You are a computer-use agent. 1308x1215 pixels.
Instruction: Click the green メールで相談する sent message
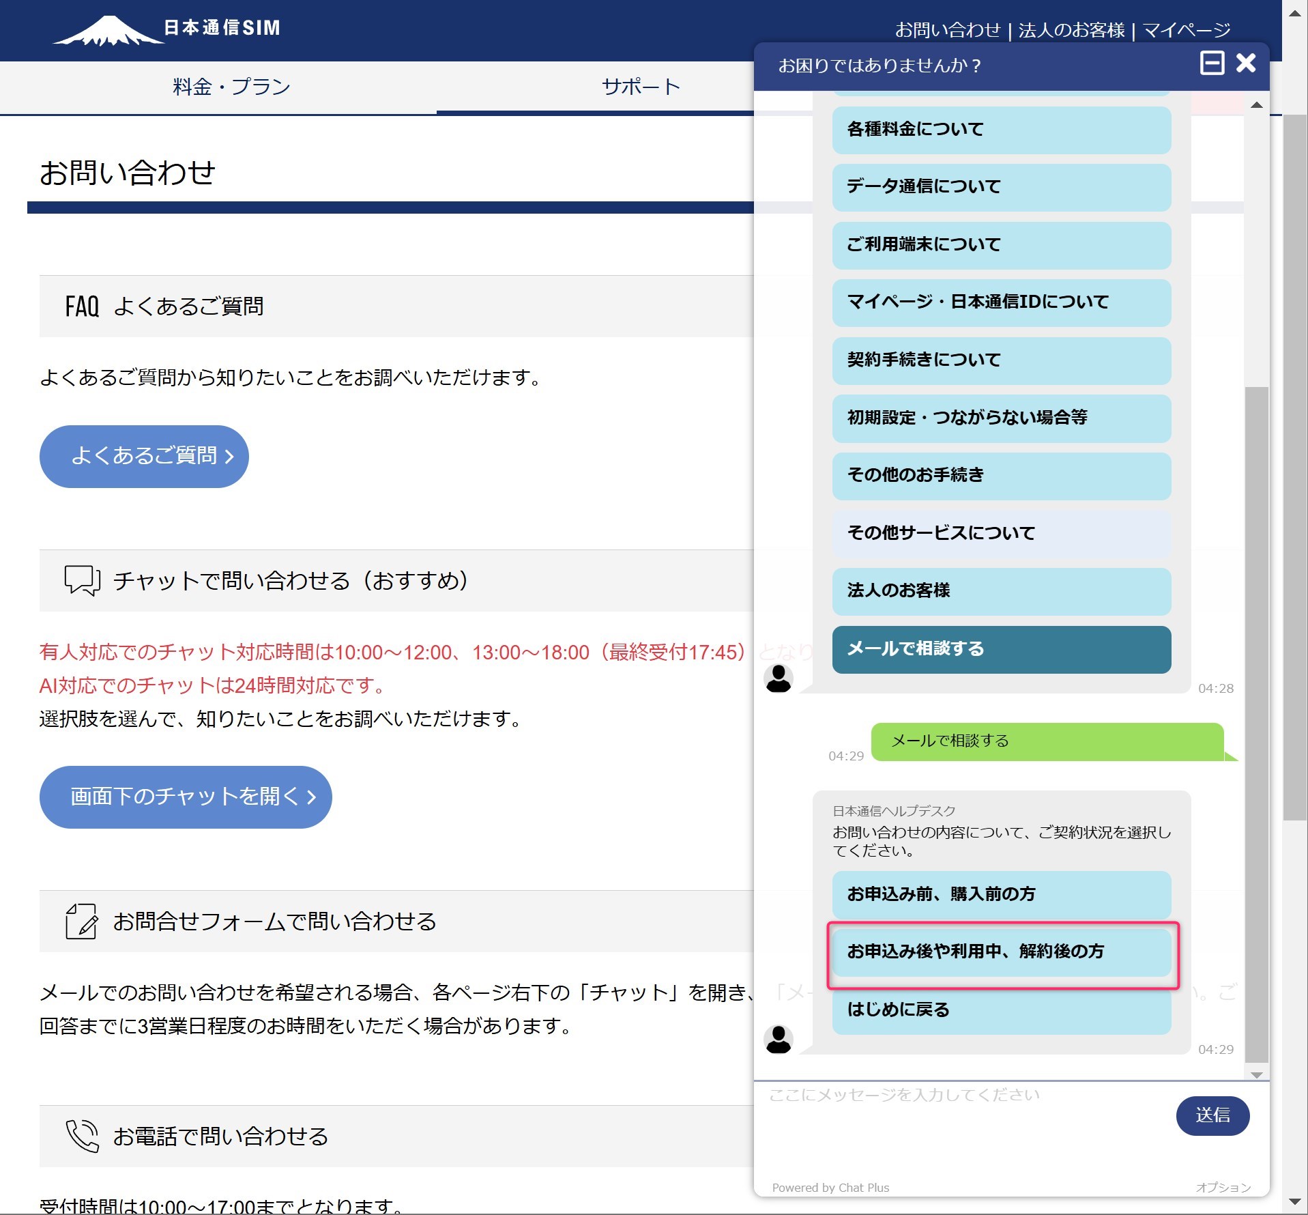[x=1048, y=741]
